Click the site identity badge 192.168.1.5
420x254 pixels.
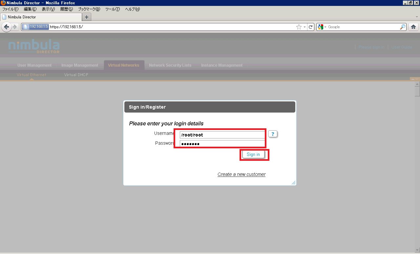(x=36, y=27)
